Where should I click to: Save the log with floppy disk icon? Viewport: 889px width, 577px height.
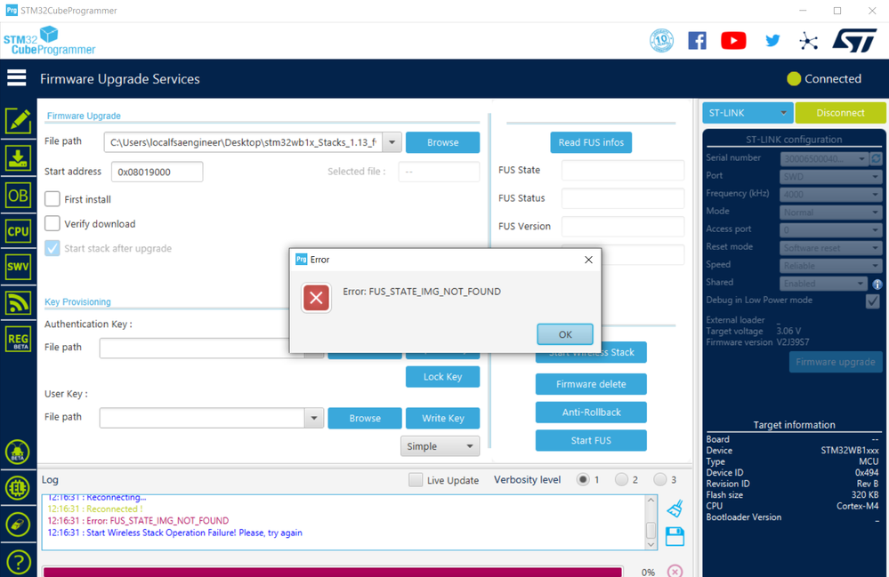(x=675, y=536)
